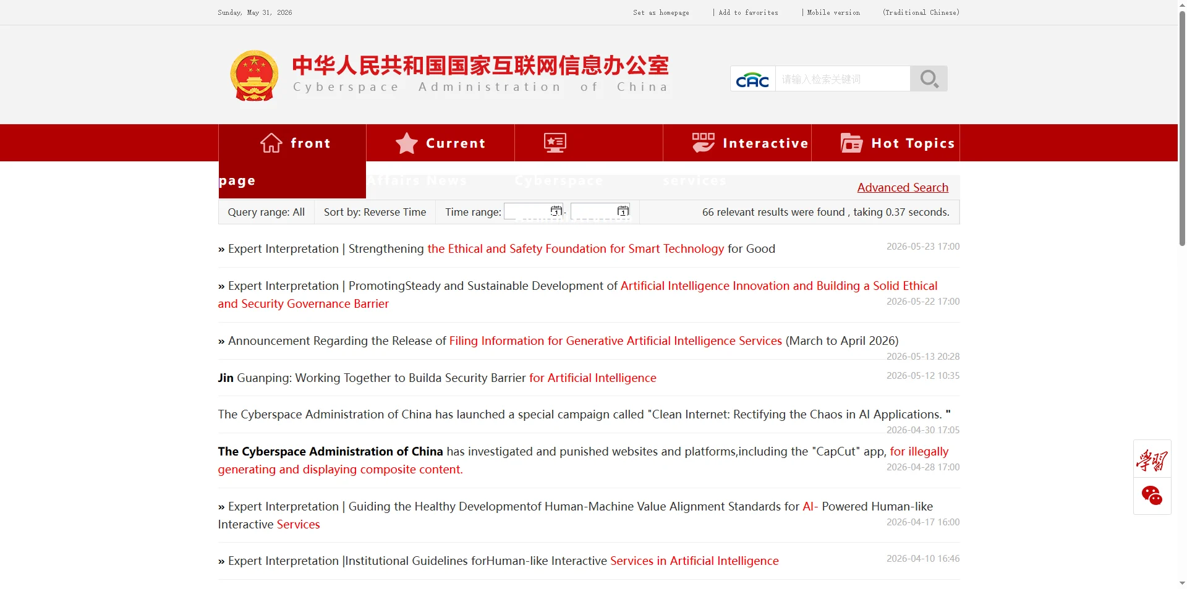Click timestamp 2026-04-17 16:00
The width and height of the screenshot is (1187, 589).
(923, 522)
